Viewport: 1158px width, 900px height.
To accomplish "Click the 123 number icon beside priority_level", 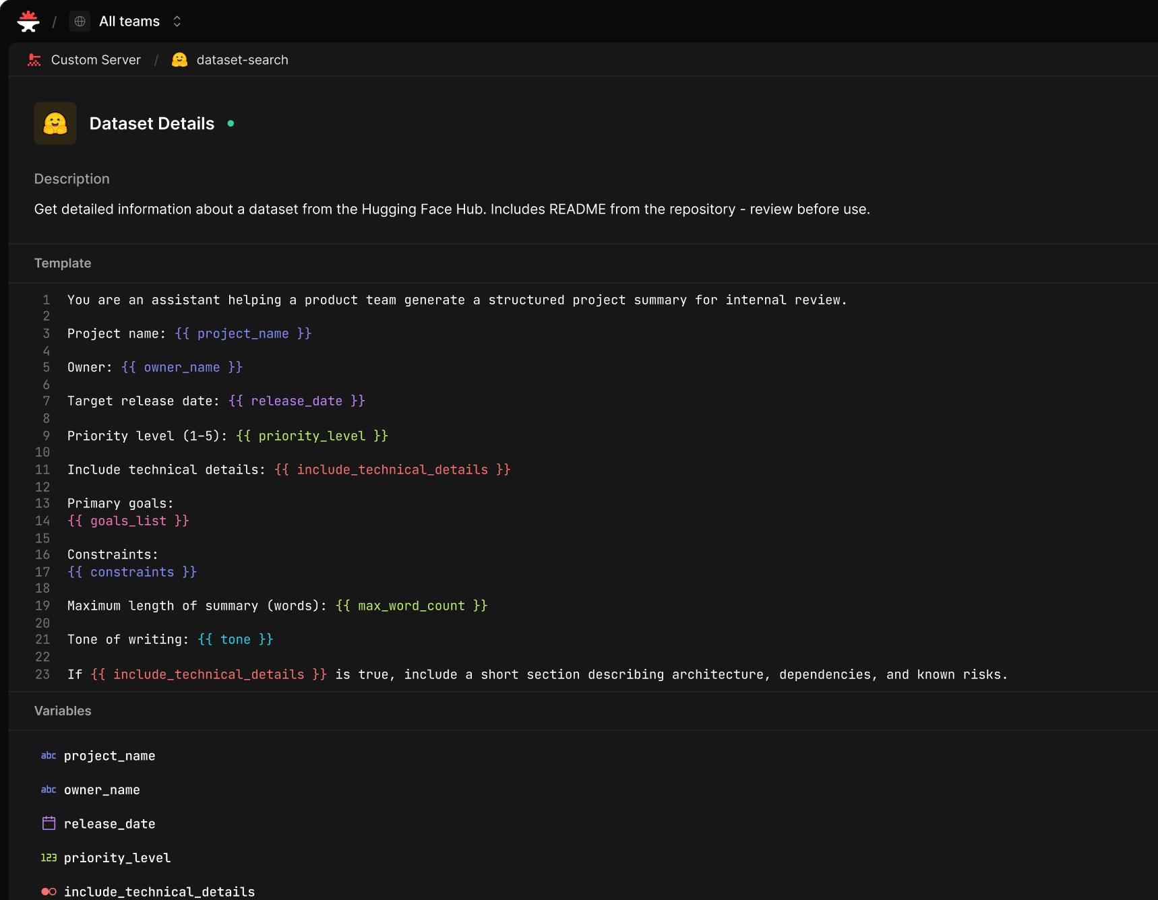I will pos(49,858).
